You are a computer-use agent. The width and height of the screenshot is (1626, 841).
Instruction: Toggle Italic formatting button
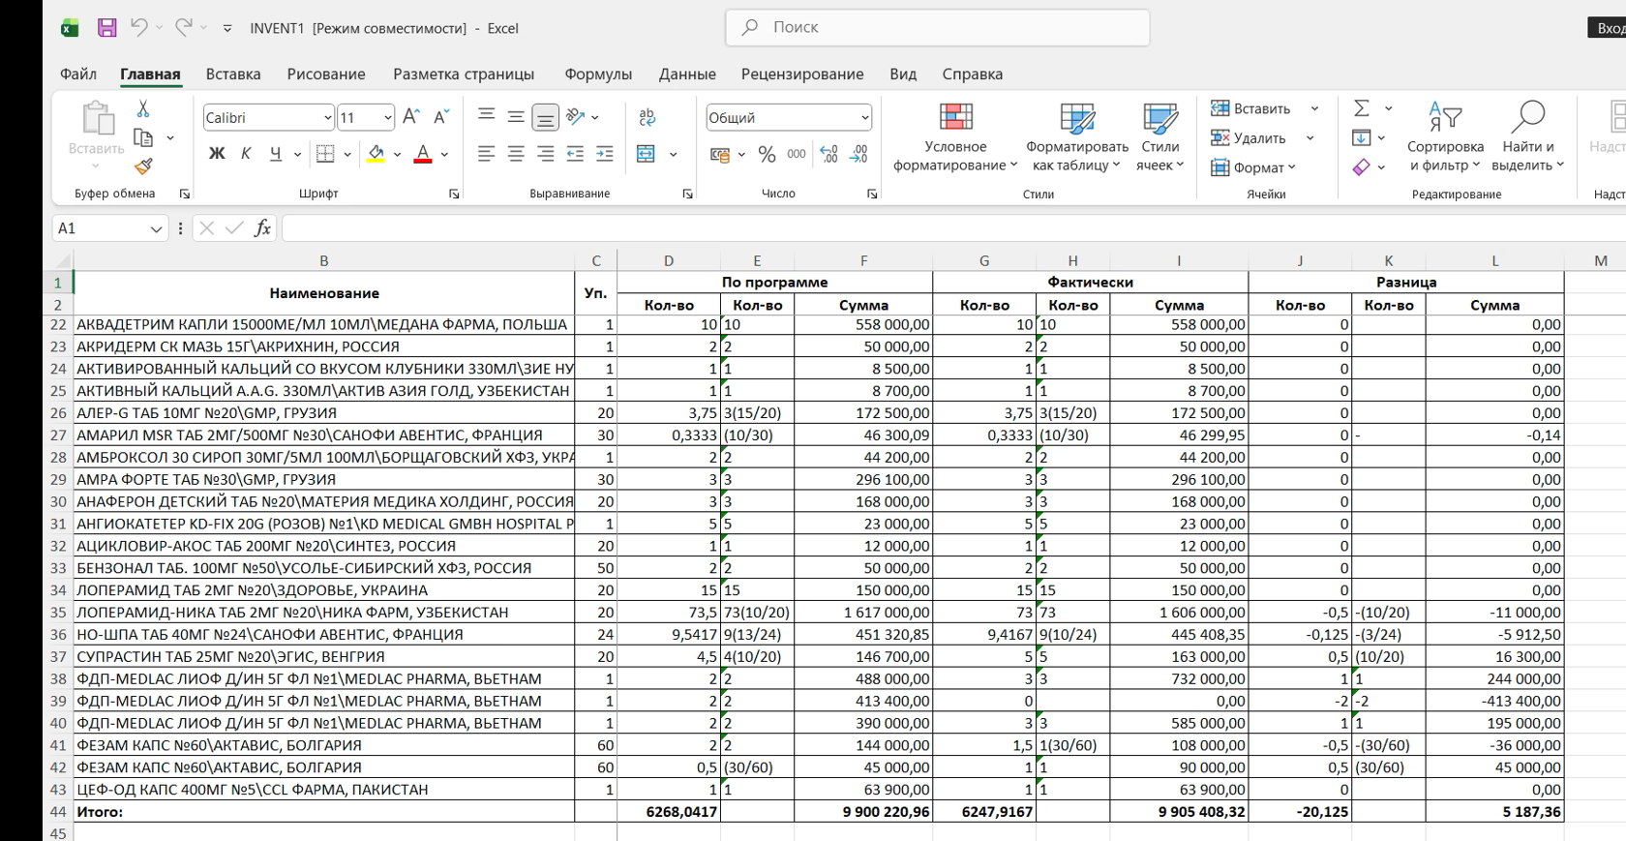coord(246,154)
